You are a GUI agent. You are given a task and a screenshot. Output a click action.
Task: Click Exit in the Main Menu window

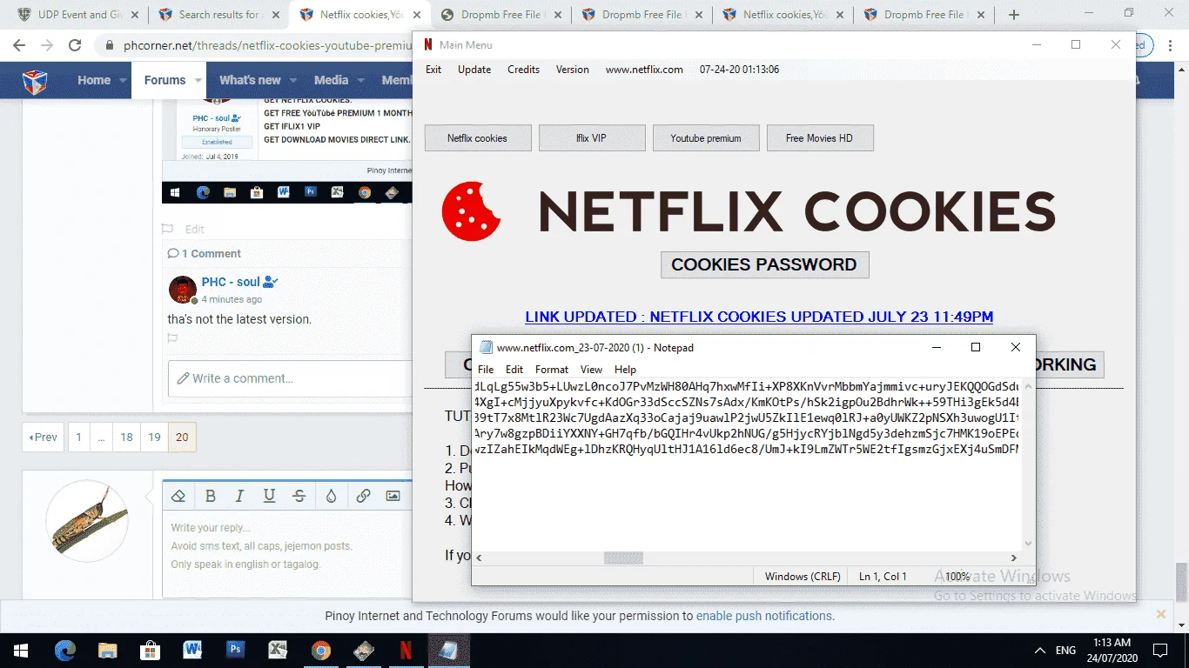(433, 70)
